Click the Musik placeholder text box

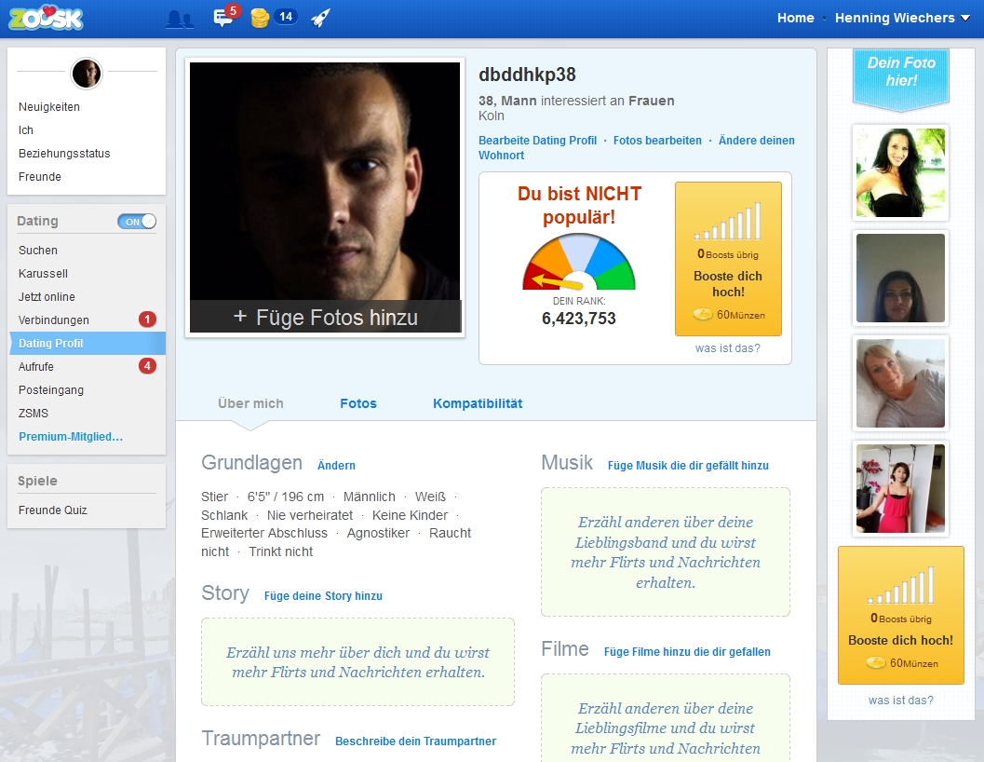(x=666, y=552)
